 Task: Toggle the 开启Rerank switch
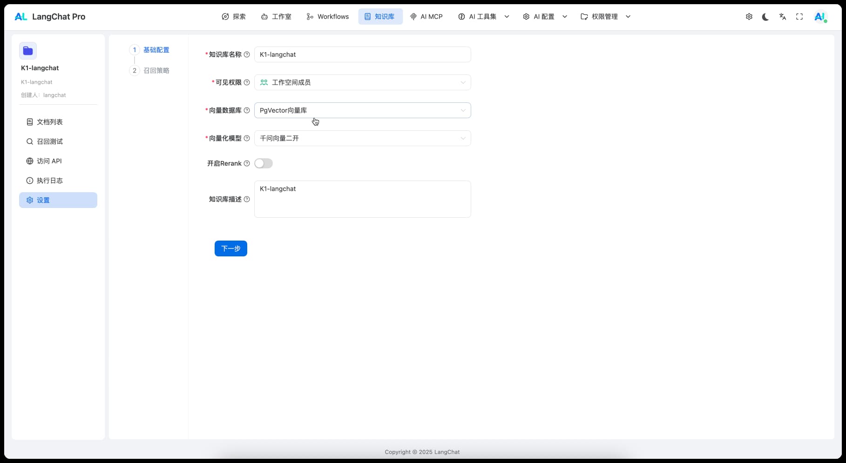point(264,163)
